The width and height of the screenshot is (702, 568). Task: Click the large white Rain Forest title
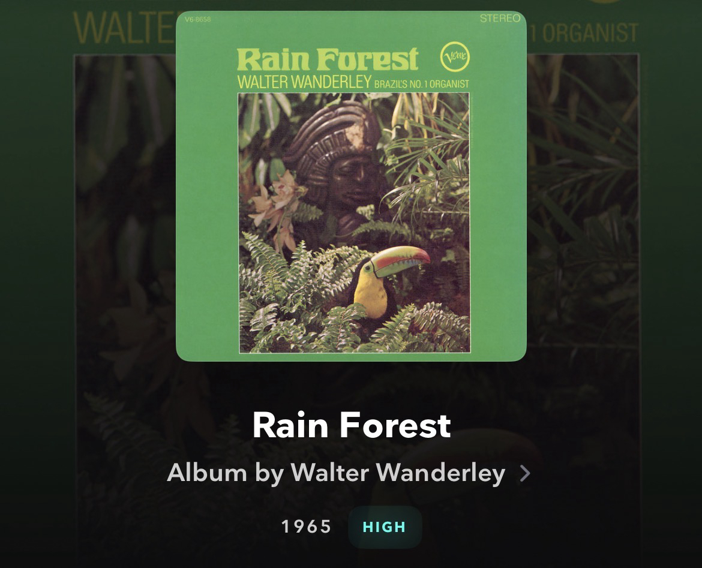click(x=352, y=425)
